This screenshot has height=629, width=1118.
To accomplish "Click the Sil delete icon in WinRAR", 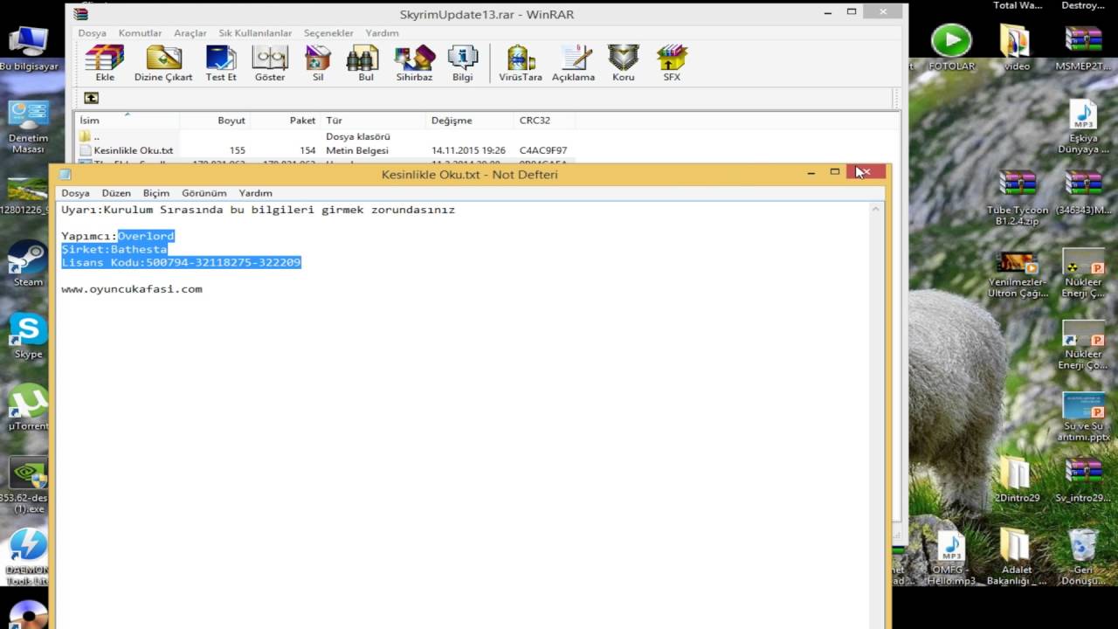I will 318,63.
